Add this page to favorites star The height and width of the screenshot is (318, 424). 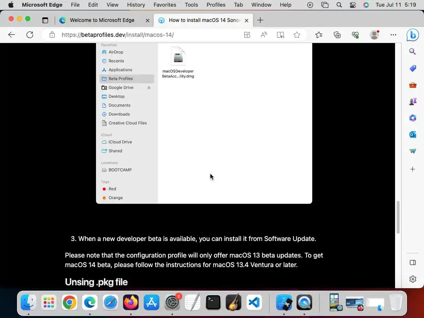click(297, 35)
